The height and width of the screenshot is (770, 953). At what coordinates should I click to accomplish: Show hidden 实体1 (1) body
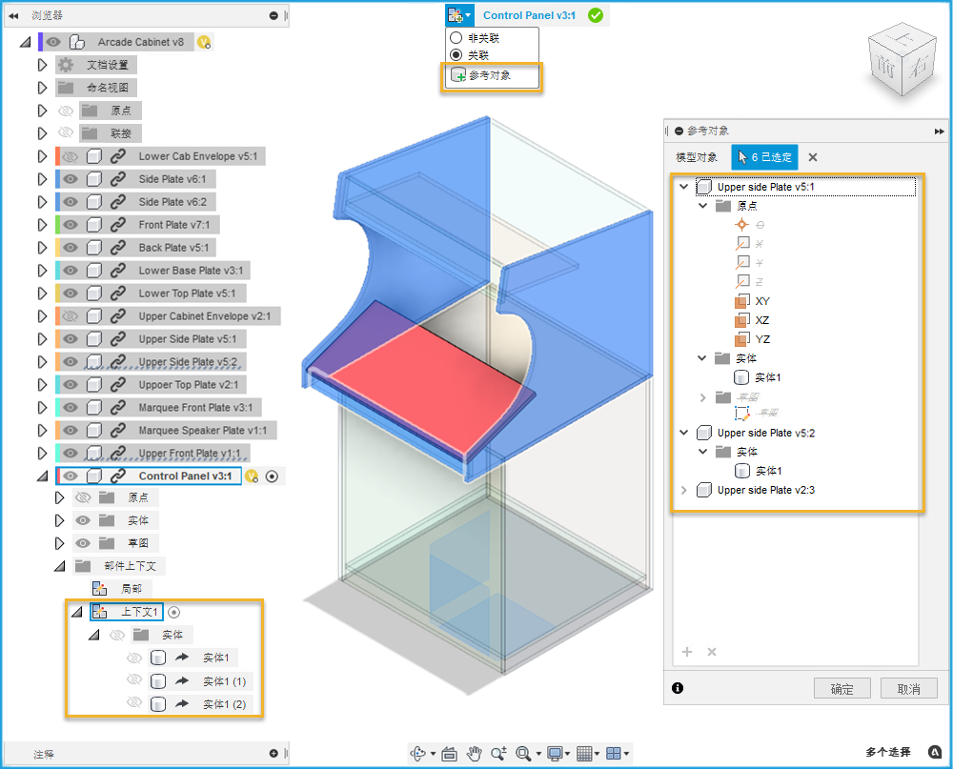[x=134, y=680]
